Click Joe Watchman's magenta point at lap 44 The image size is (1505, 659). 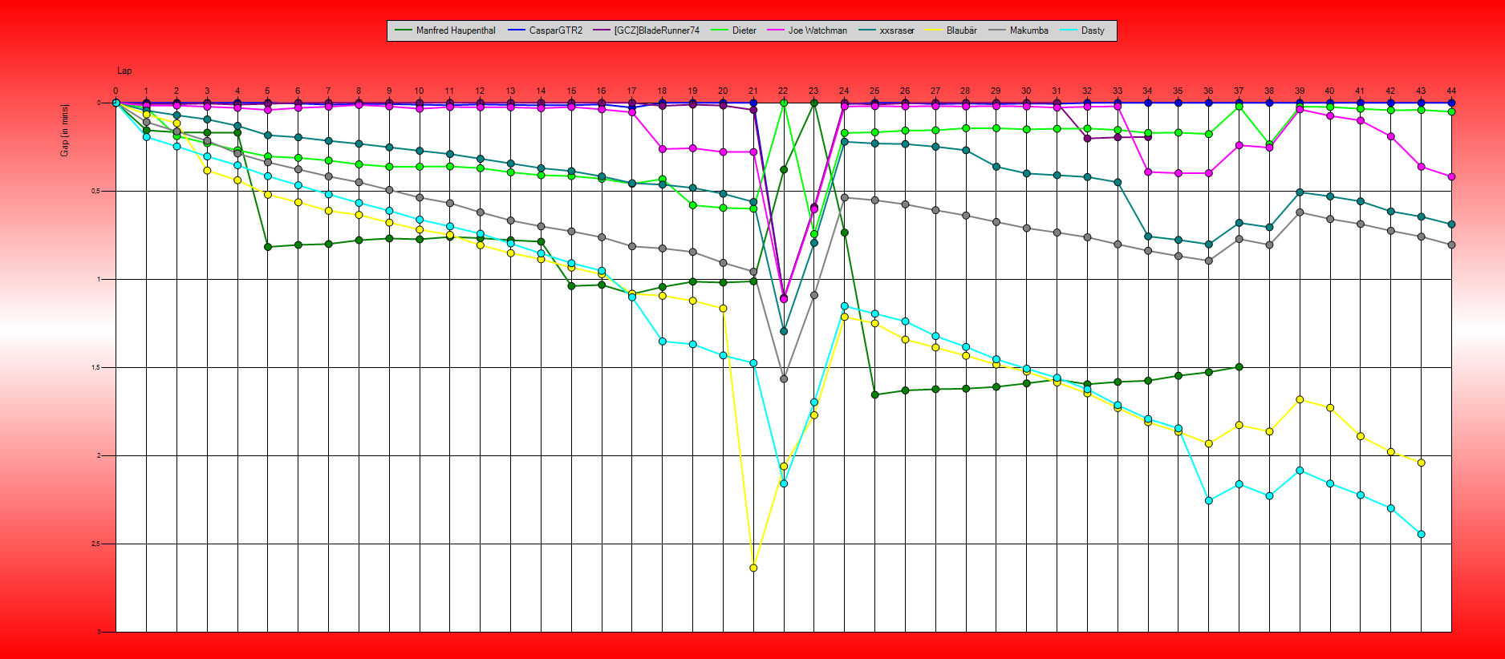coord(1451,176)
